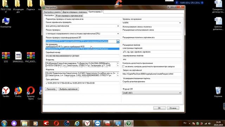Screen dimensions: 225x127
Task: Expand the WARN logging level dropdown
Action: click(x=180, y=23)
